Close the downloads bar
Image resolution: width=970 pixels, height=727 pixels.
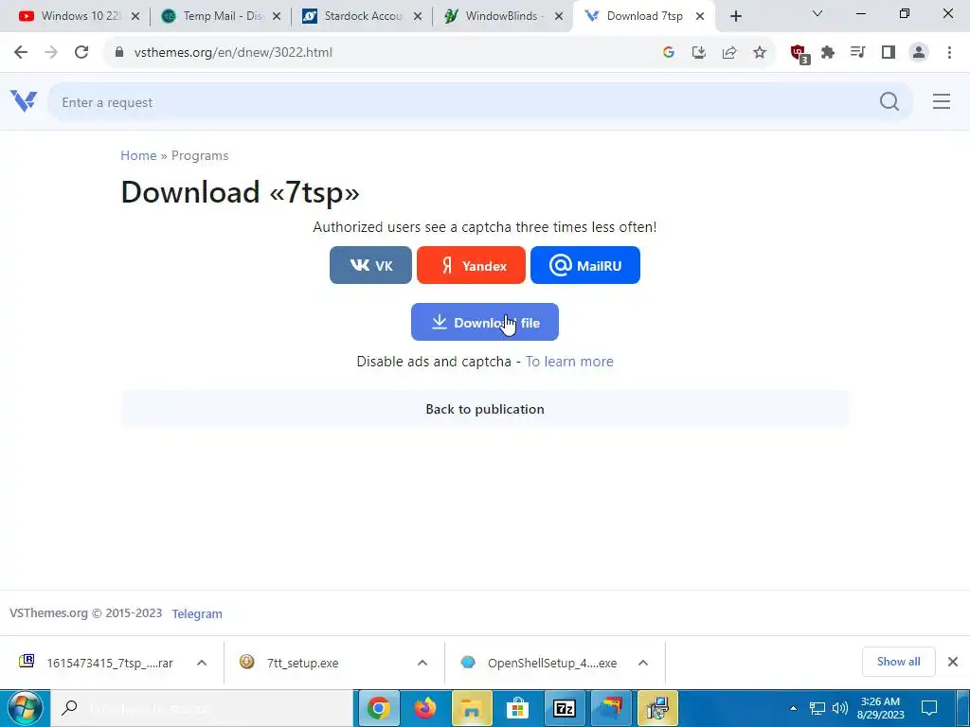point(953,662)
